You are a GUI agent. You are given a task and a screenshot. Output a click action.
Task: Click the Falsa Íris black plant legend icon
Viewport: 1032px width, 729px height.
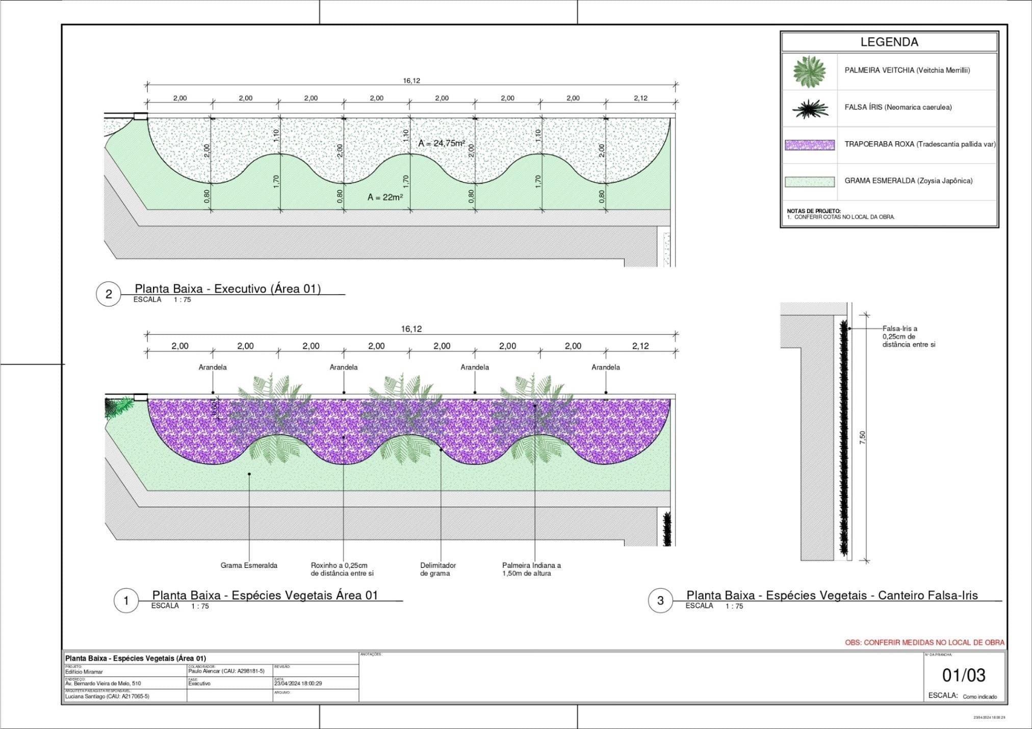tap(810, 109)
